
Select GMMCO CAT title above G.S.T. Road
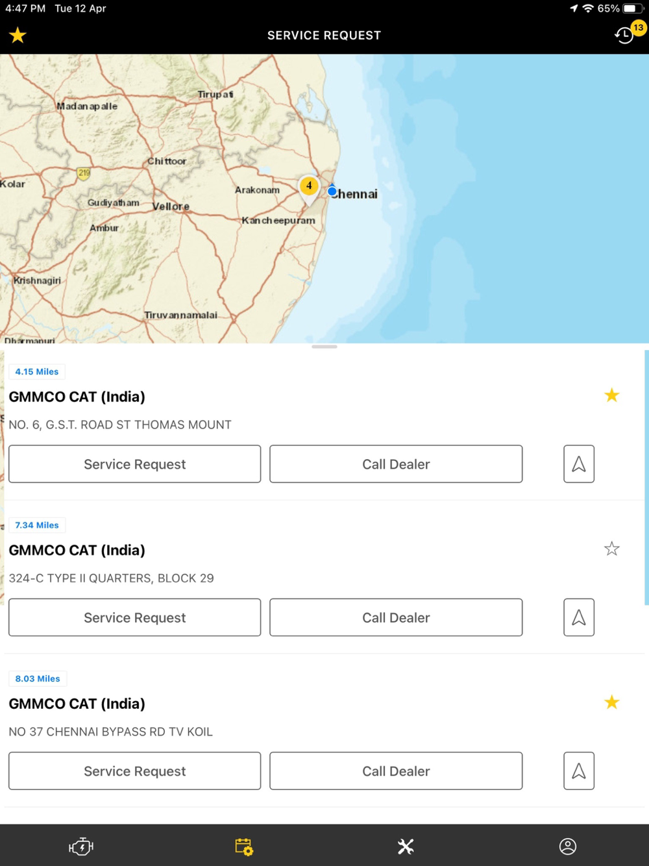77,397
